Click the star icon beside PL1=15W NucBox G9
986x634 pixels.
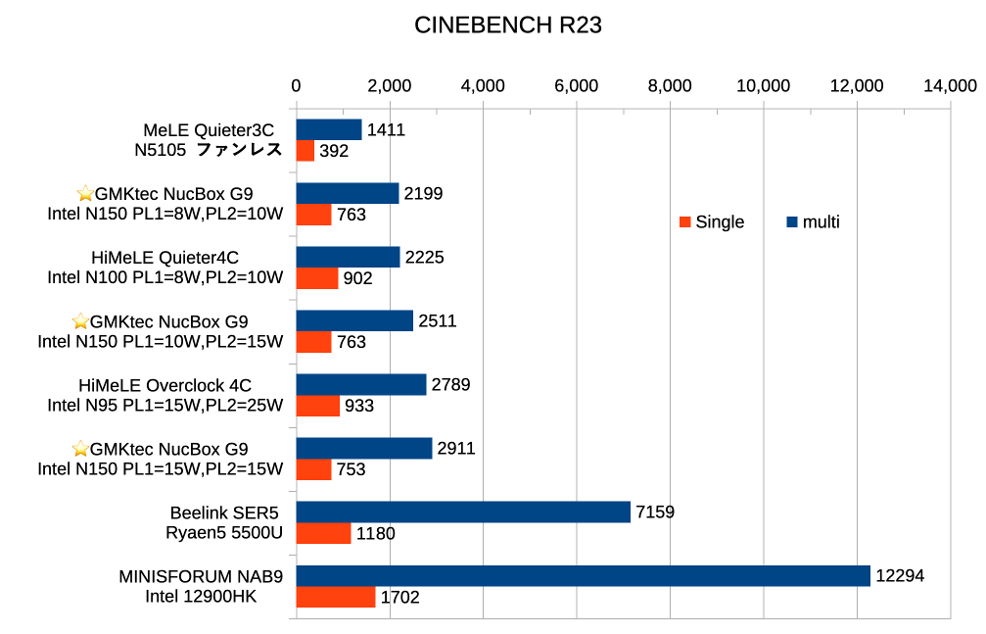pos(80,448)
